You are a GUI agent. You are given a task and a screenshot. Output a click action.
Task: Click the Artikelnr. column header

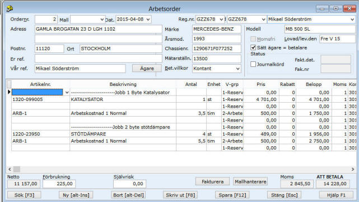pos(40,84)
